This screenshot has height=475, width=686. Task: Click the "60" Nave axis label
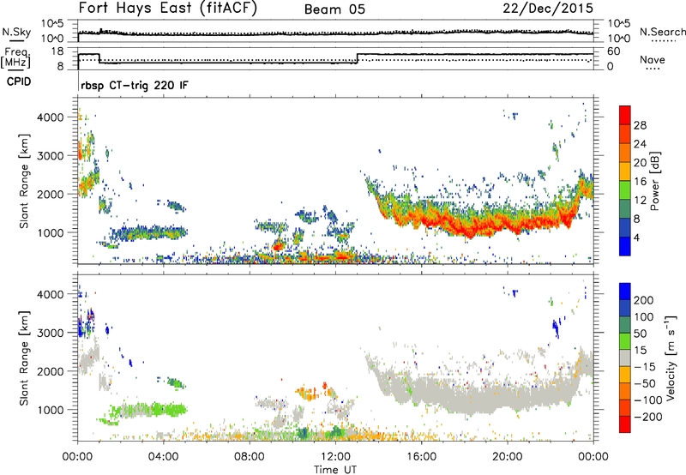614,51
